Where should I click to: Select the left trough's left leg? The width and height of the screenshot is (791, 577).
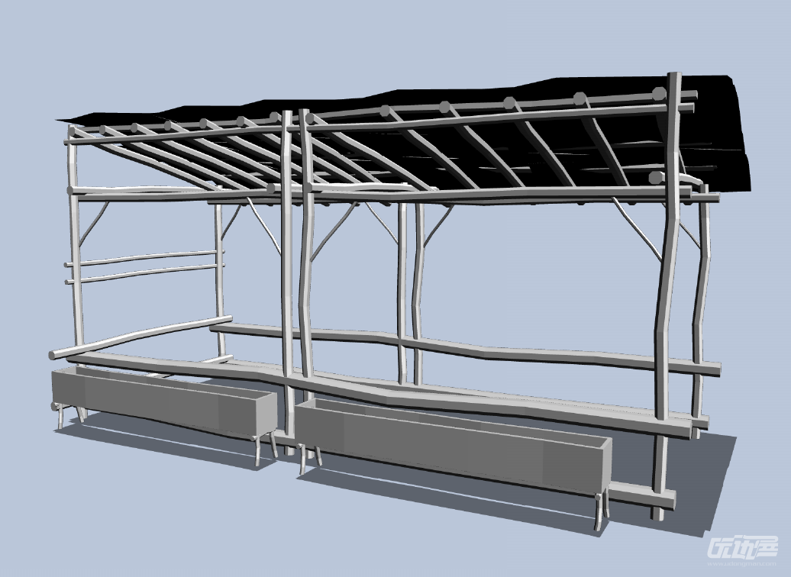(x=58, y=416)
